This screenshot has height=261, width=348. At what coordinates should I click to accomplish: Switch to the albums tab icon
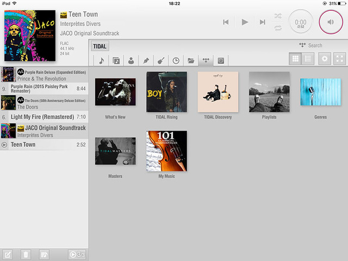click(x=116, y=60)
